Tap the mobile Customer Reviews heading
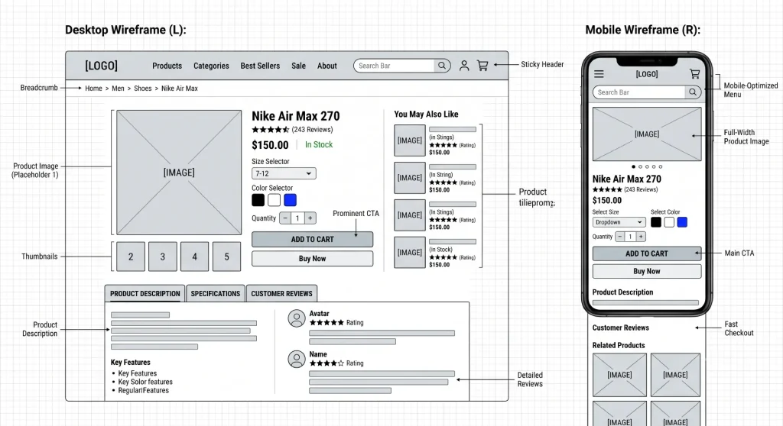 (x=621, y=328)
